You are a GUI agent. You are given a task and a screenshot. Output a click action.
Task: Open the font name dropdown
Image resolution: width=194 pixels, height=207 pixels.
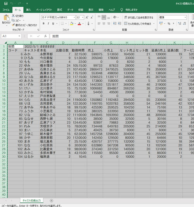(74, 18)
